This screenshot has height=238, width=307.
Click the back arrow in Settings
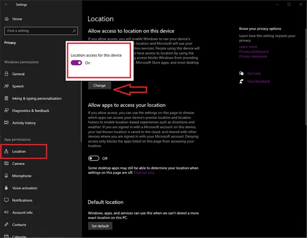coord(6,4)
